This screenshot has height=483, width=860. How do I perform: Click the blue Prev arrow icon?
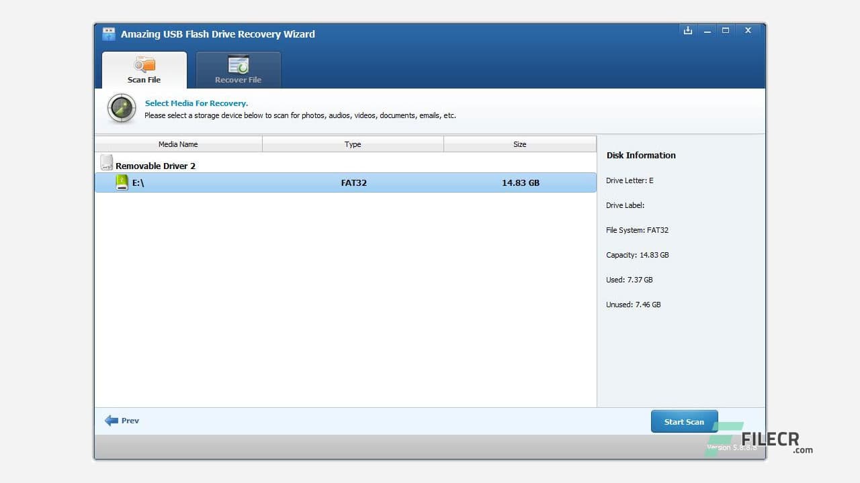click(112, 420)
